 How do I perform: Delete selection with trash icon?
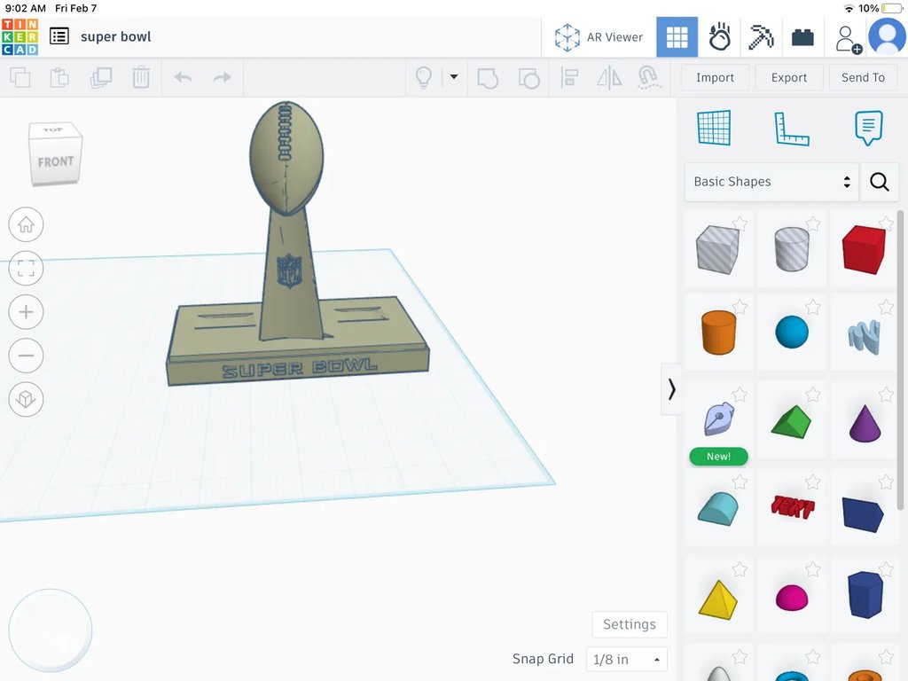(141, 78)
